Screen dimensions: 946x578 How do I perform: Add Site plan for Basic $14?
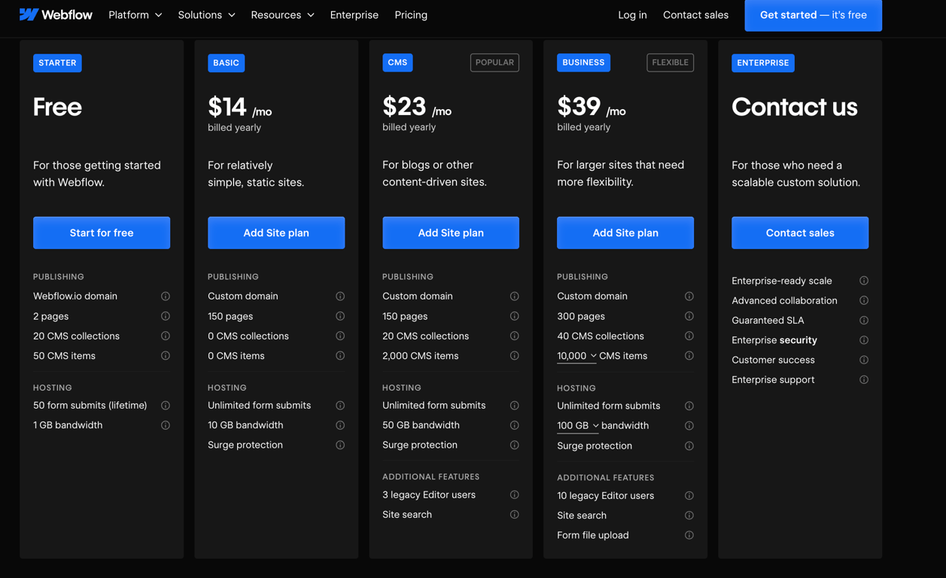click(276, 233)
